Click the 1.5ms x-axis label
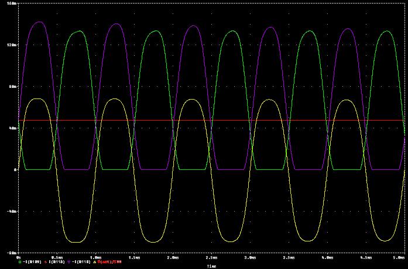 click(x=134, y=257)
